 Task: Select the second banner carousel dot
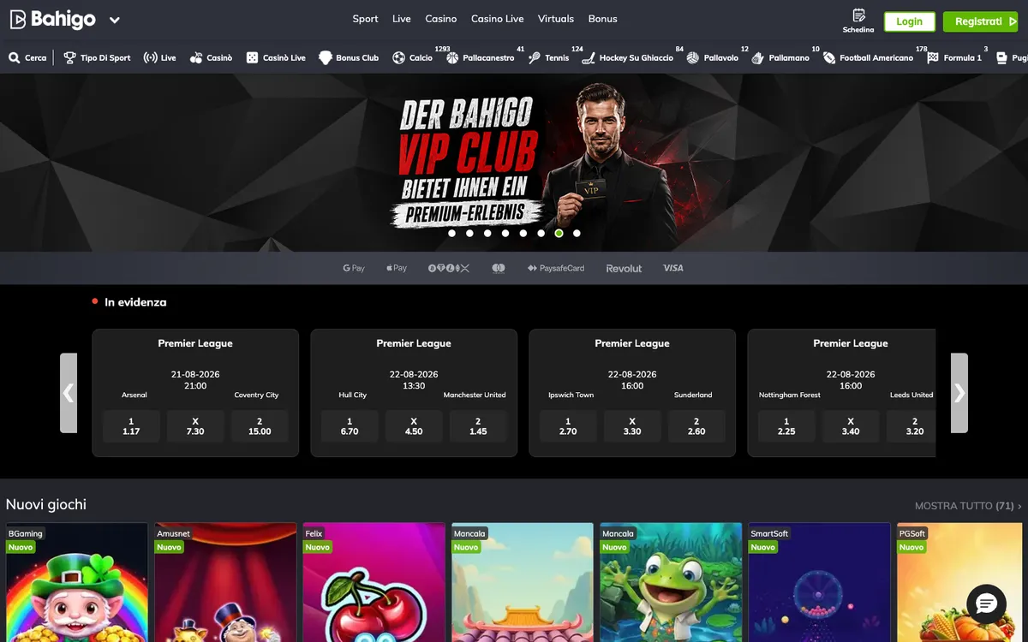click(x=469, y=233)
